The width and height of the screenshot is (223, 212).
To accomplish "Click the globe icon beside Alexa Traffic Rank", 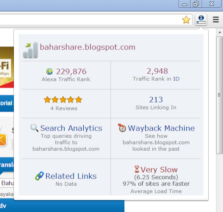I will coord(50,71).
